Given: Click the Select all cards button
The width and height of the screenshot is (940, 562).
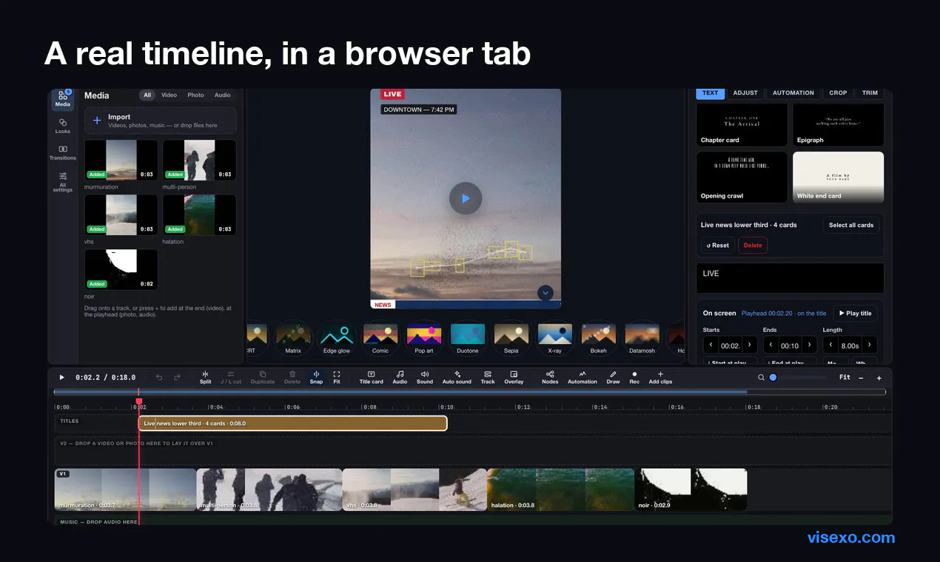Looking at the screenshot, I should point(851,225).
